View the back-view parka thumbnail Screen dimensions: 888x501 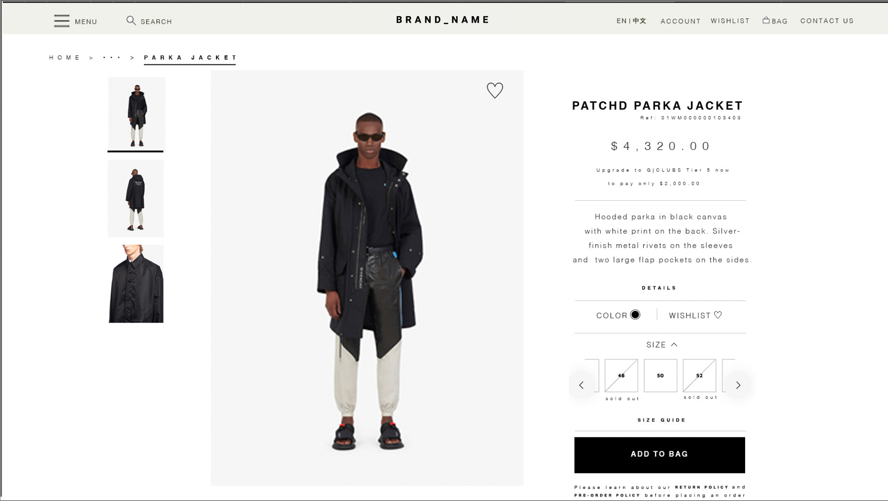pos(136,198)
